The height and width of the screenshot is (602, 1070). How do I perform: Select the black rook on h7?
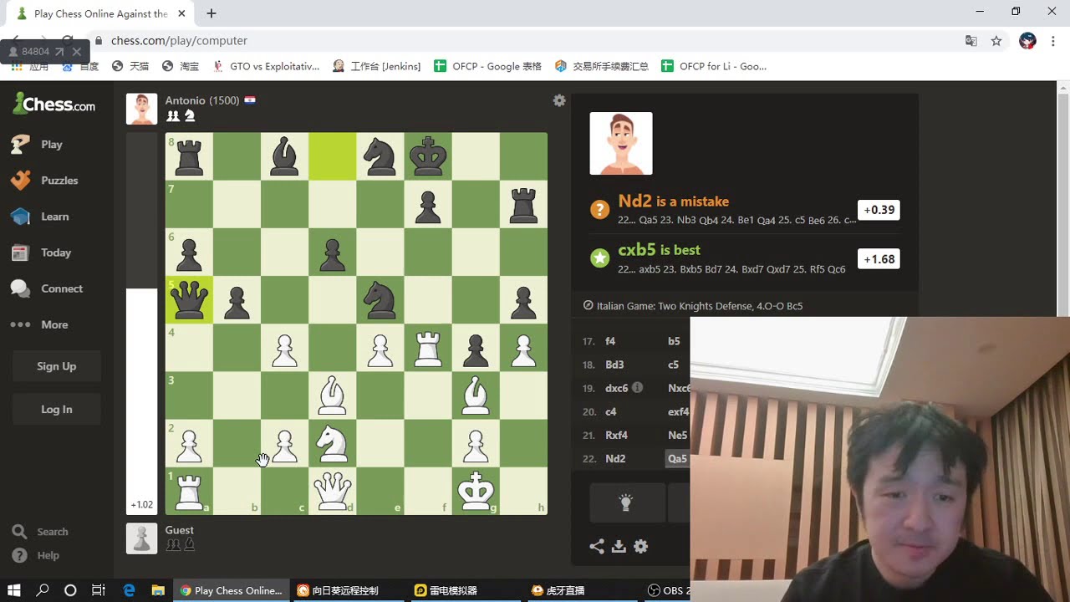coord(523,204)
